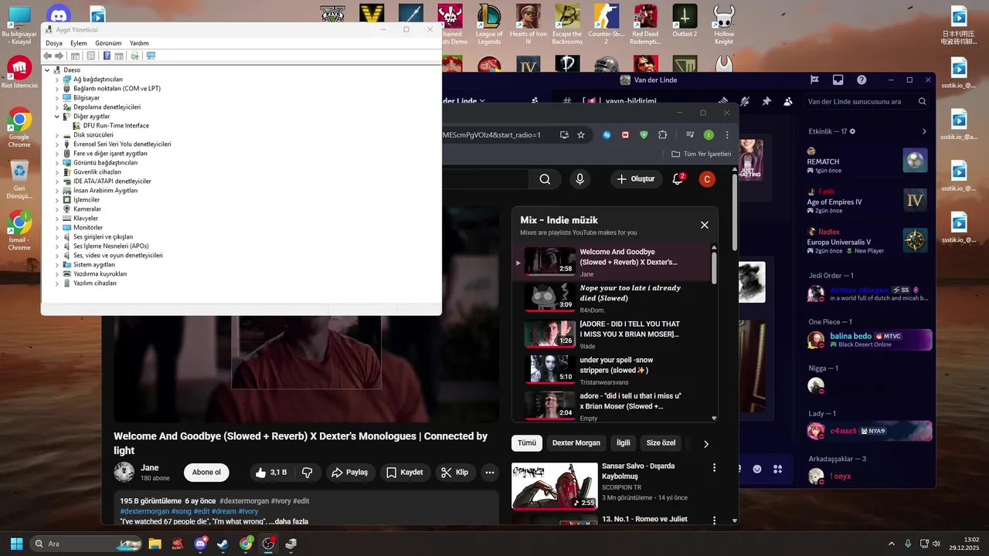The width and height of the screenshot is (989, 556).
Task: Toggle Discord member list icon
Action: pyautogui.click(x=788, y=101)
